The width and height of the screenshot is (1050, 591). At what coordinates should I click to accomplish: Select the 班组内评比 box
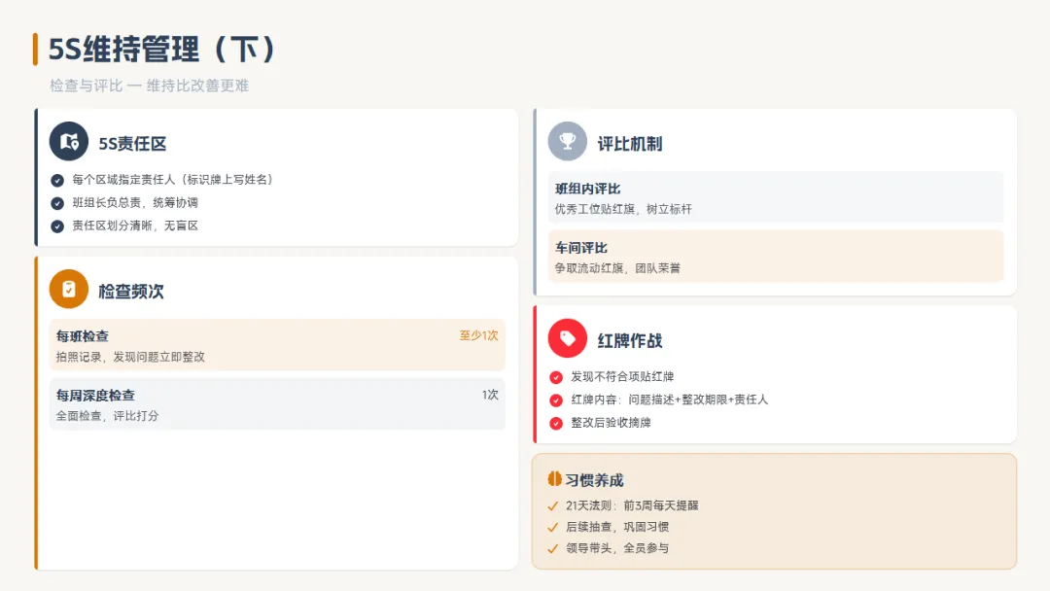pos(776,197)
